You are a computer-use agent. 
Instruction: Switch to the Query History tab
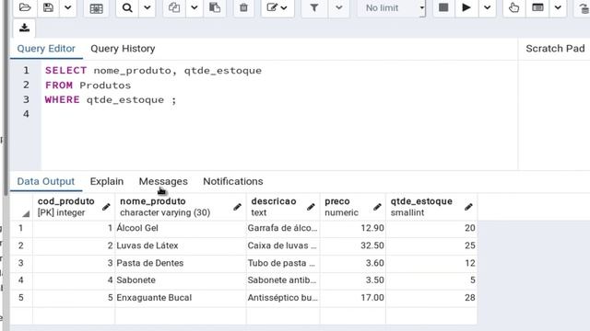click(123, 49)
